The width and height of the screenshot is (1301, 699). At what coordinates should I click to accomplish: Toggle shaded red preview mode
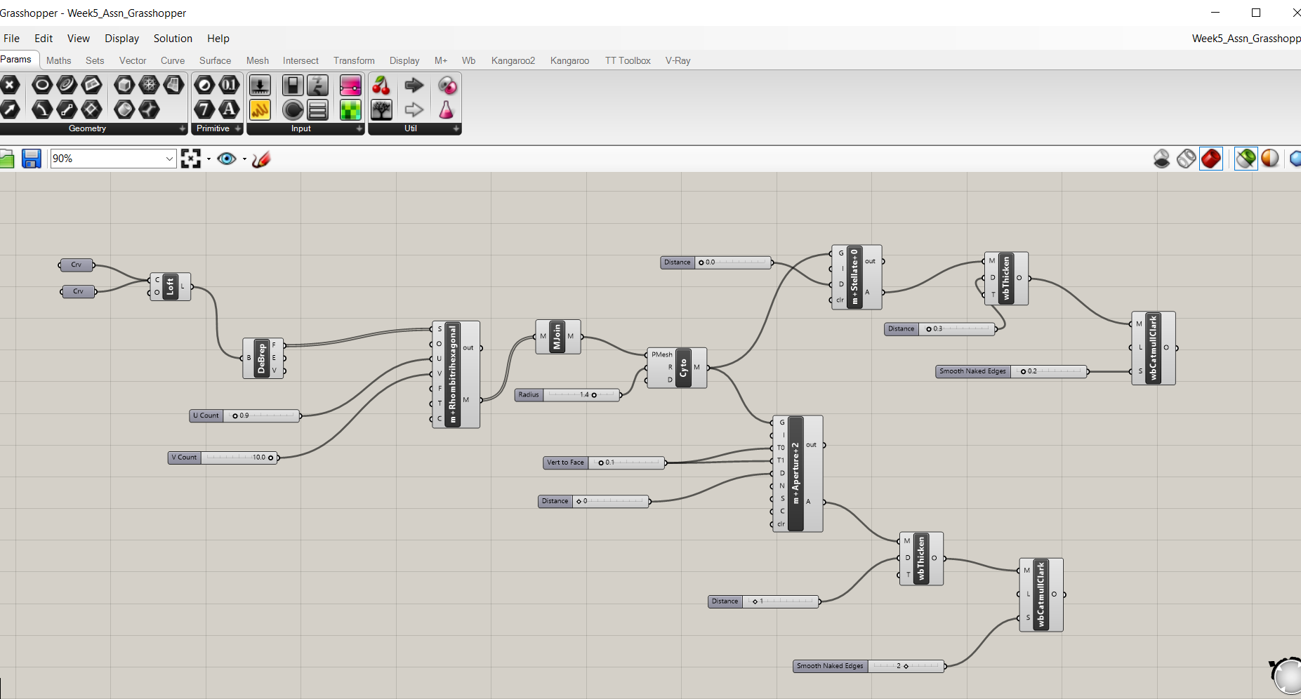[1210, 159]
